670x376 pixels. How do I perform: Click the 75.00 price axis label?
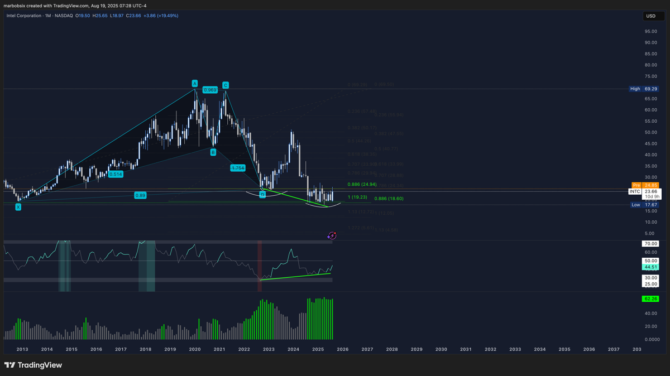click(x=650, y=76)
